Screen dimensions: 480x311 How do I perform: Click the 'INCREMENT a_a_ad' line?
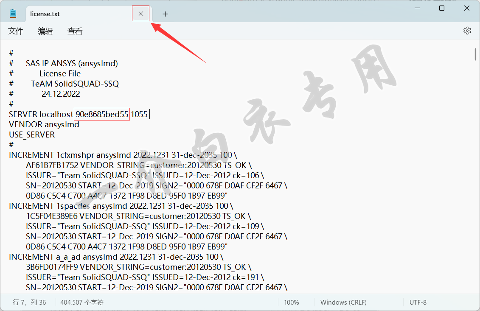[x=116, y=257]
